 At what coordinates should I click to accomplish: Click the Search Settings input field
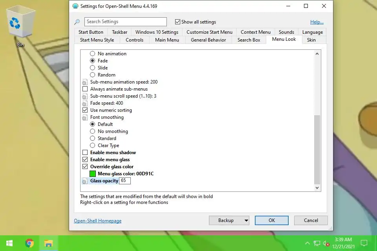tap(126, 22)
